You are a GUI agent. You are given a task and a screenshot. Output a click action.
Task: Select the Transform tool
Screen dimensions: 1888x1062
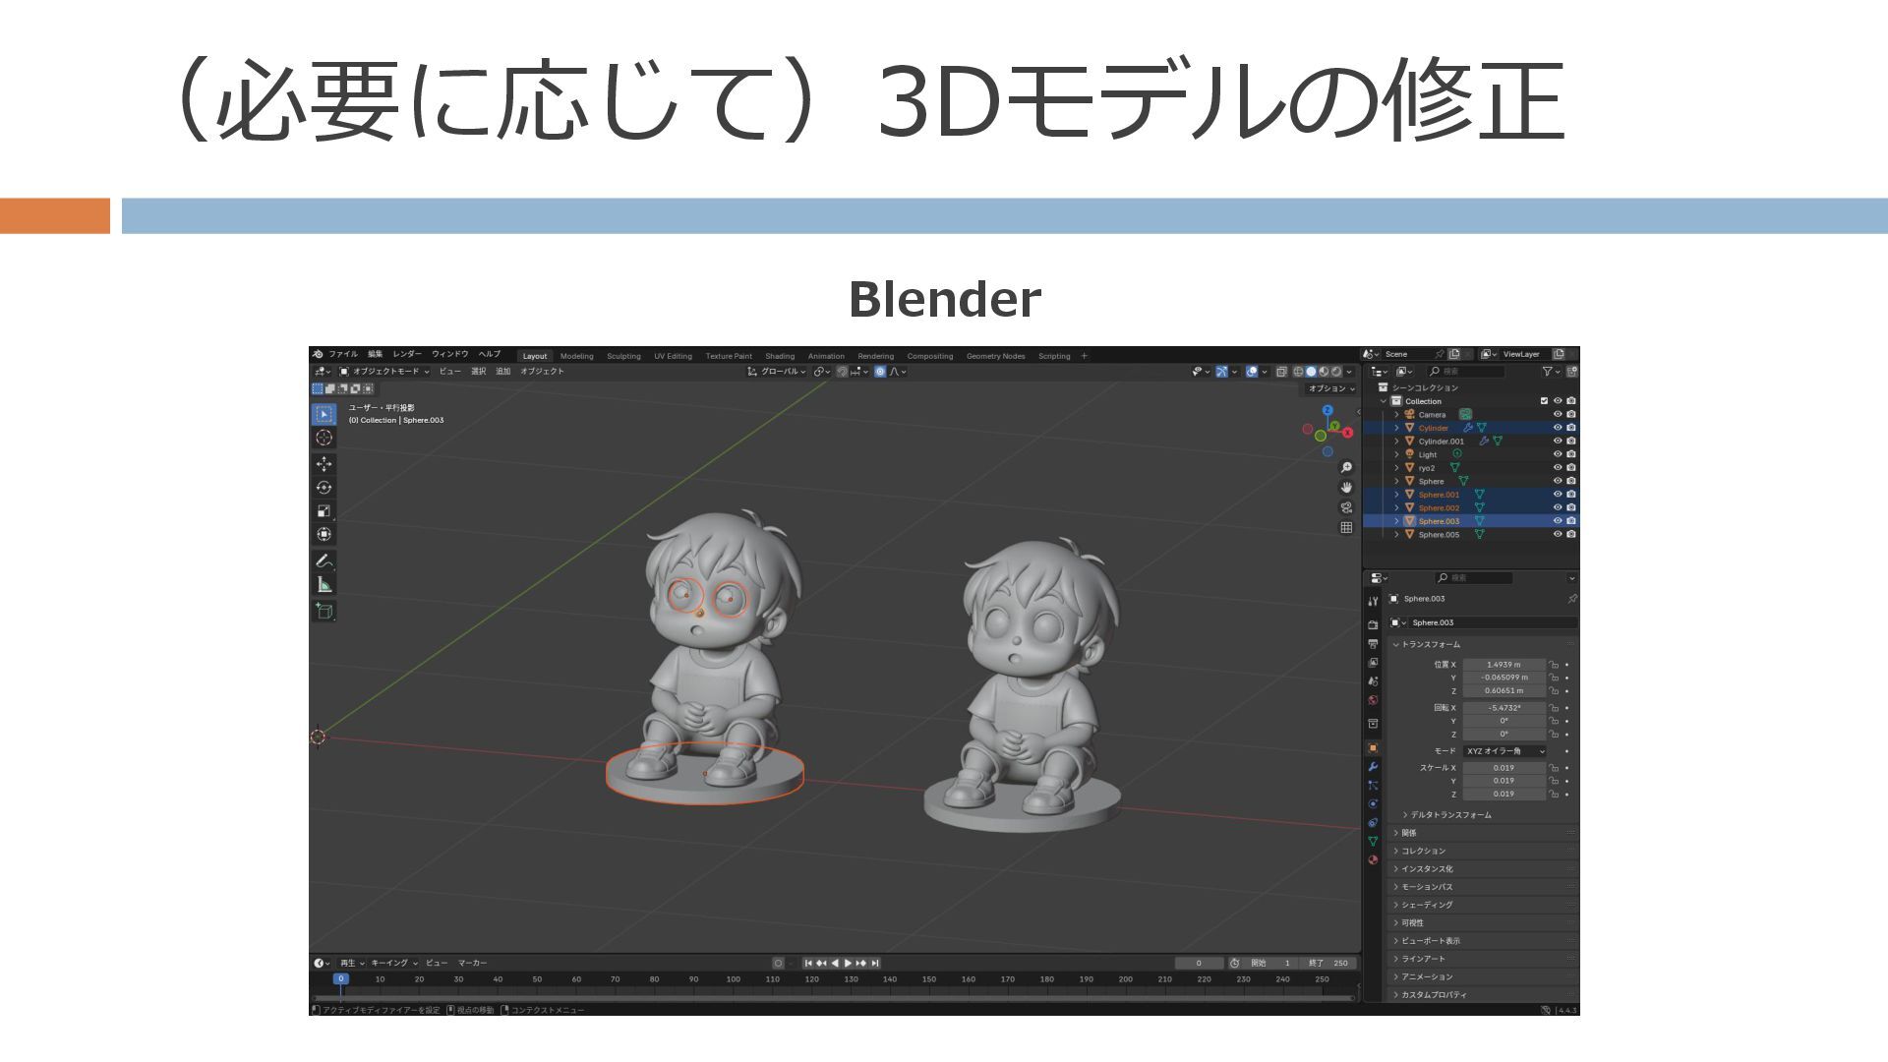pyautogui.click(x=324, y=535)
